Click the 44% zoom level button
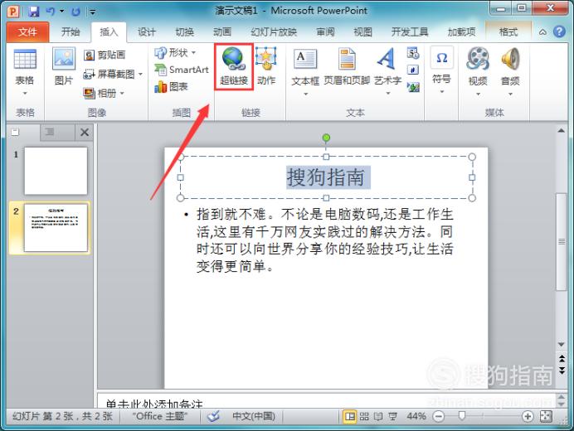This screenshot has width=574, height=431. click(416, 416)
